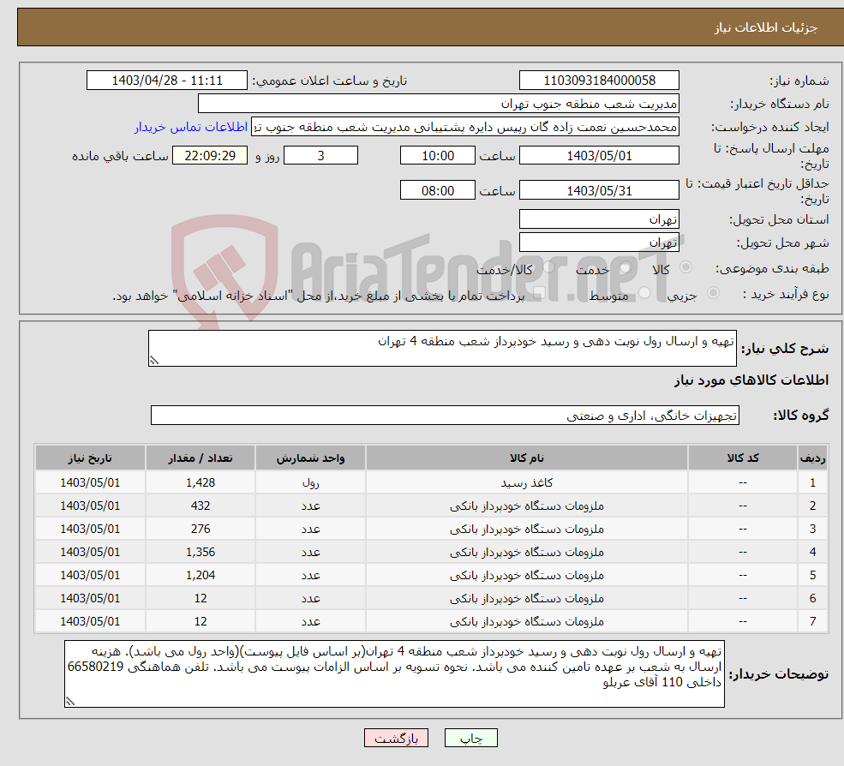The image size is (844, 766).
Task: Click the response deadline date 1403/05/01 field
Action: pyautogui.click(x=599, y=156)
